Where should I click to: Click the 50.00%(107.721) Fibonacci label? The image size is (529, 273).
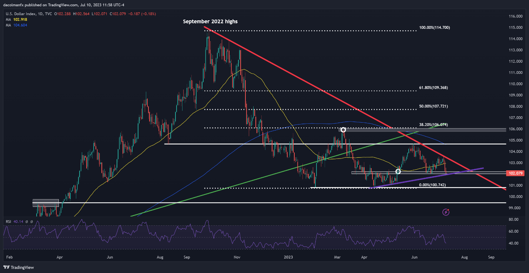coord(434,106)
